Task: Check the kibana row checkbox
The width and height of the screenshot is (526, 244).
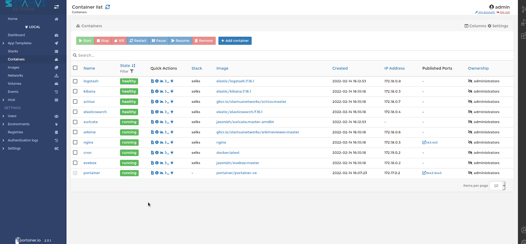Action: click(75, 91)
